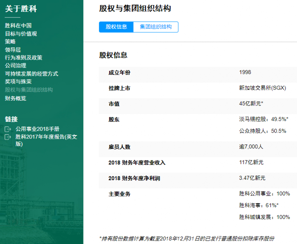The image size is (297, 244).
Task: Select the 股权信息 tab
Action: [x=116, y=27]
